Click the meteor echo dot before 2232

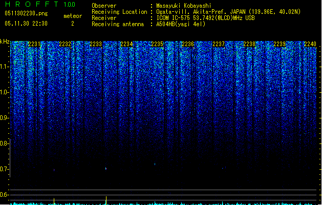pyautogui.click(x=54, y=170)
